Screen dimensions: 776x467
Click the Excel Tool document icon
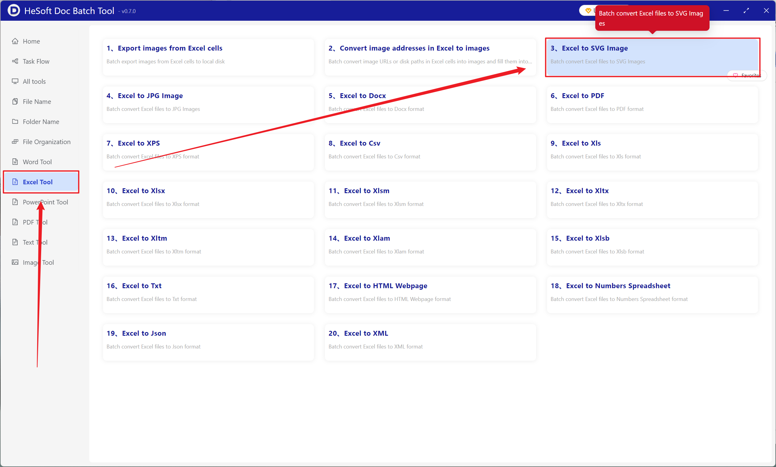pos(15,182)
